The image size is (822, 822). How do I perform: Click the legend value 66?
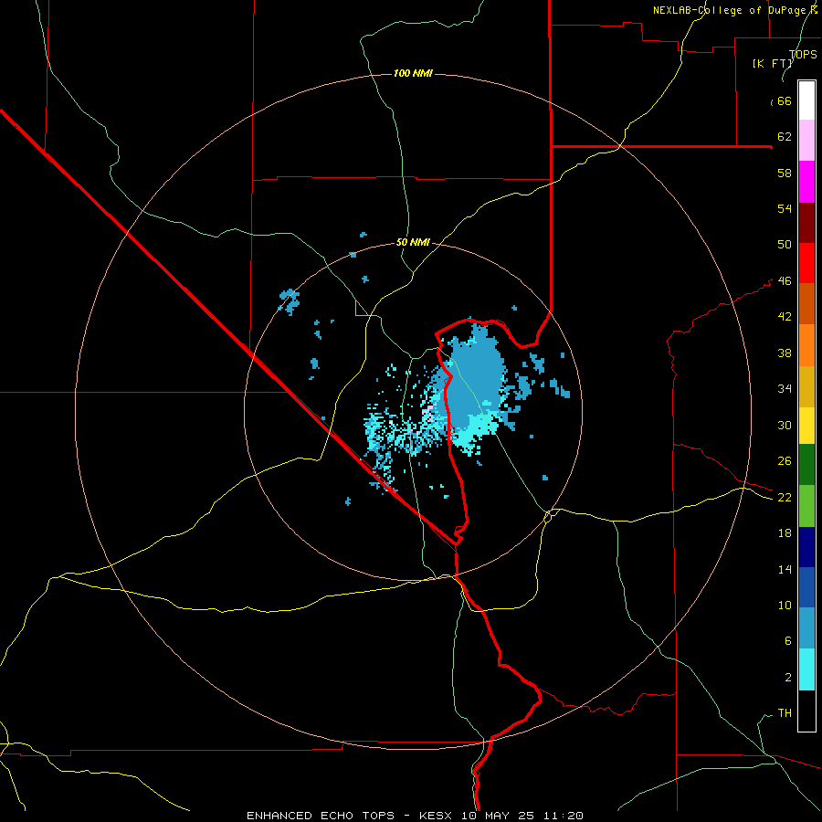pyautogui.click(x=785, y=100)
